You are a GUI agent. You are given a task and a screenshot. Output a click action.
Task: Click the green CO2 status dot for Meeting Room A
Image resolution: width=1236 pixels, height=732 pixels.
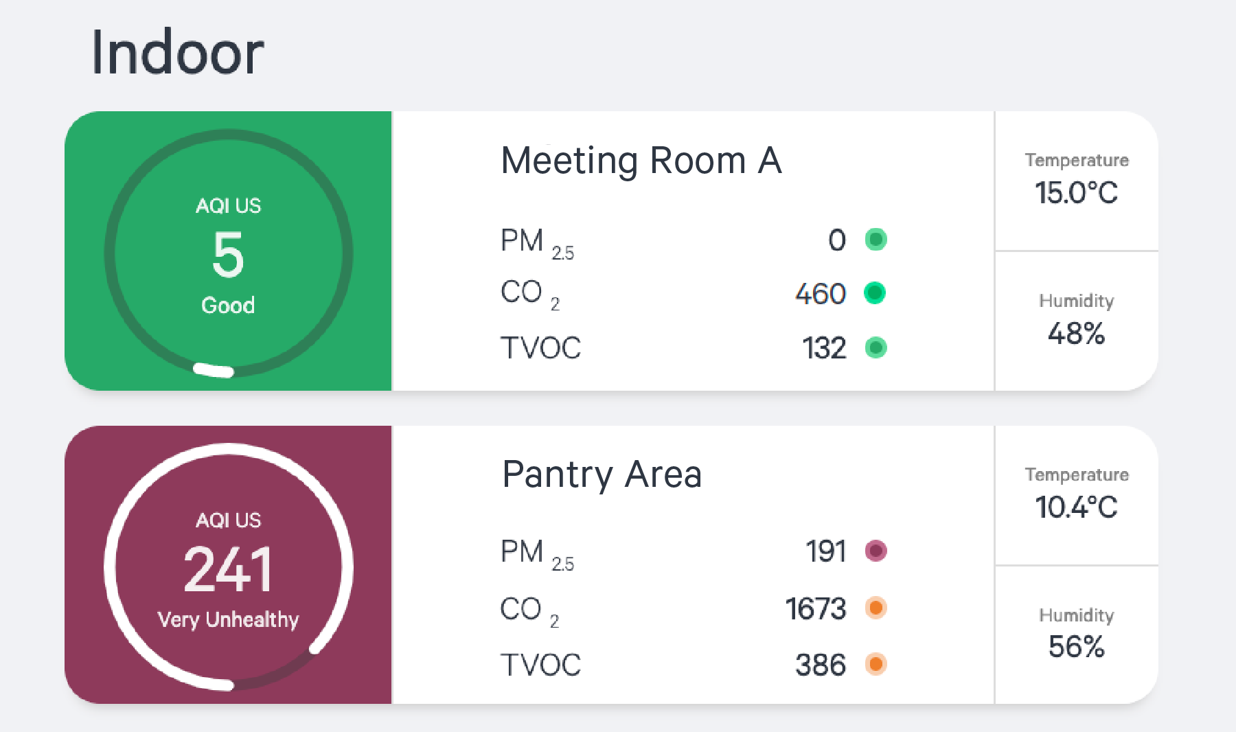[875, 293]
